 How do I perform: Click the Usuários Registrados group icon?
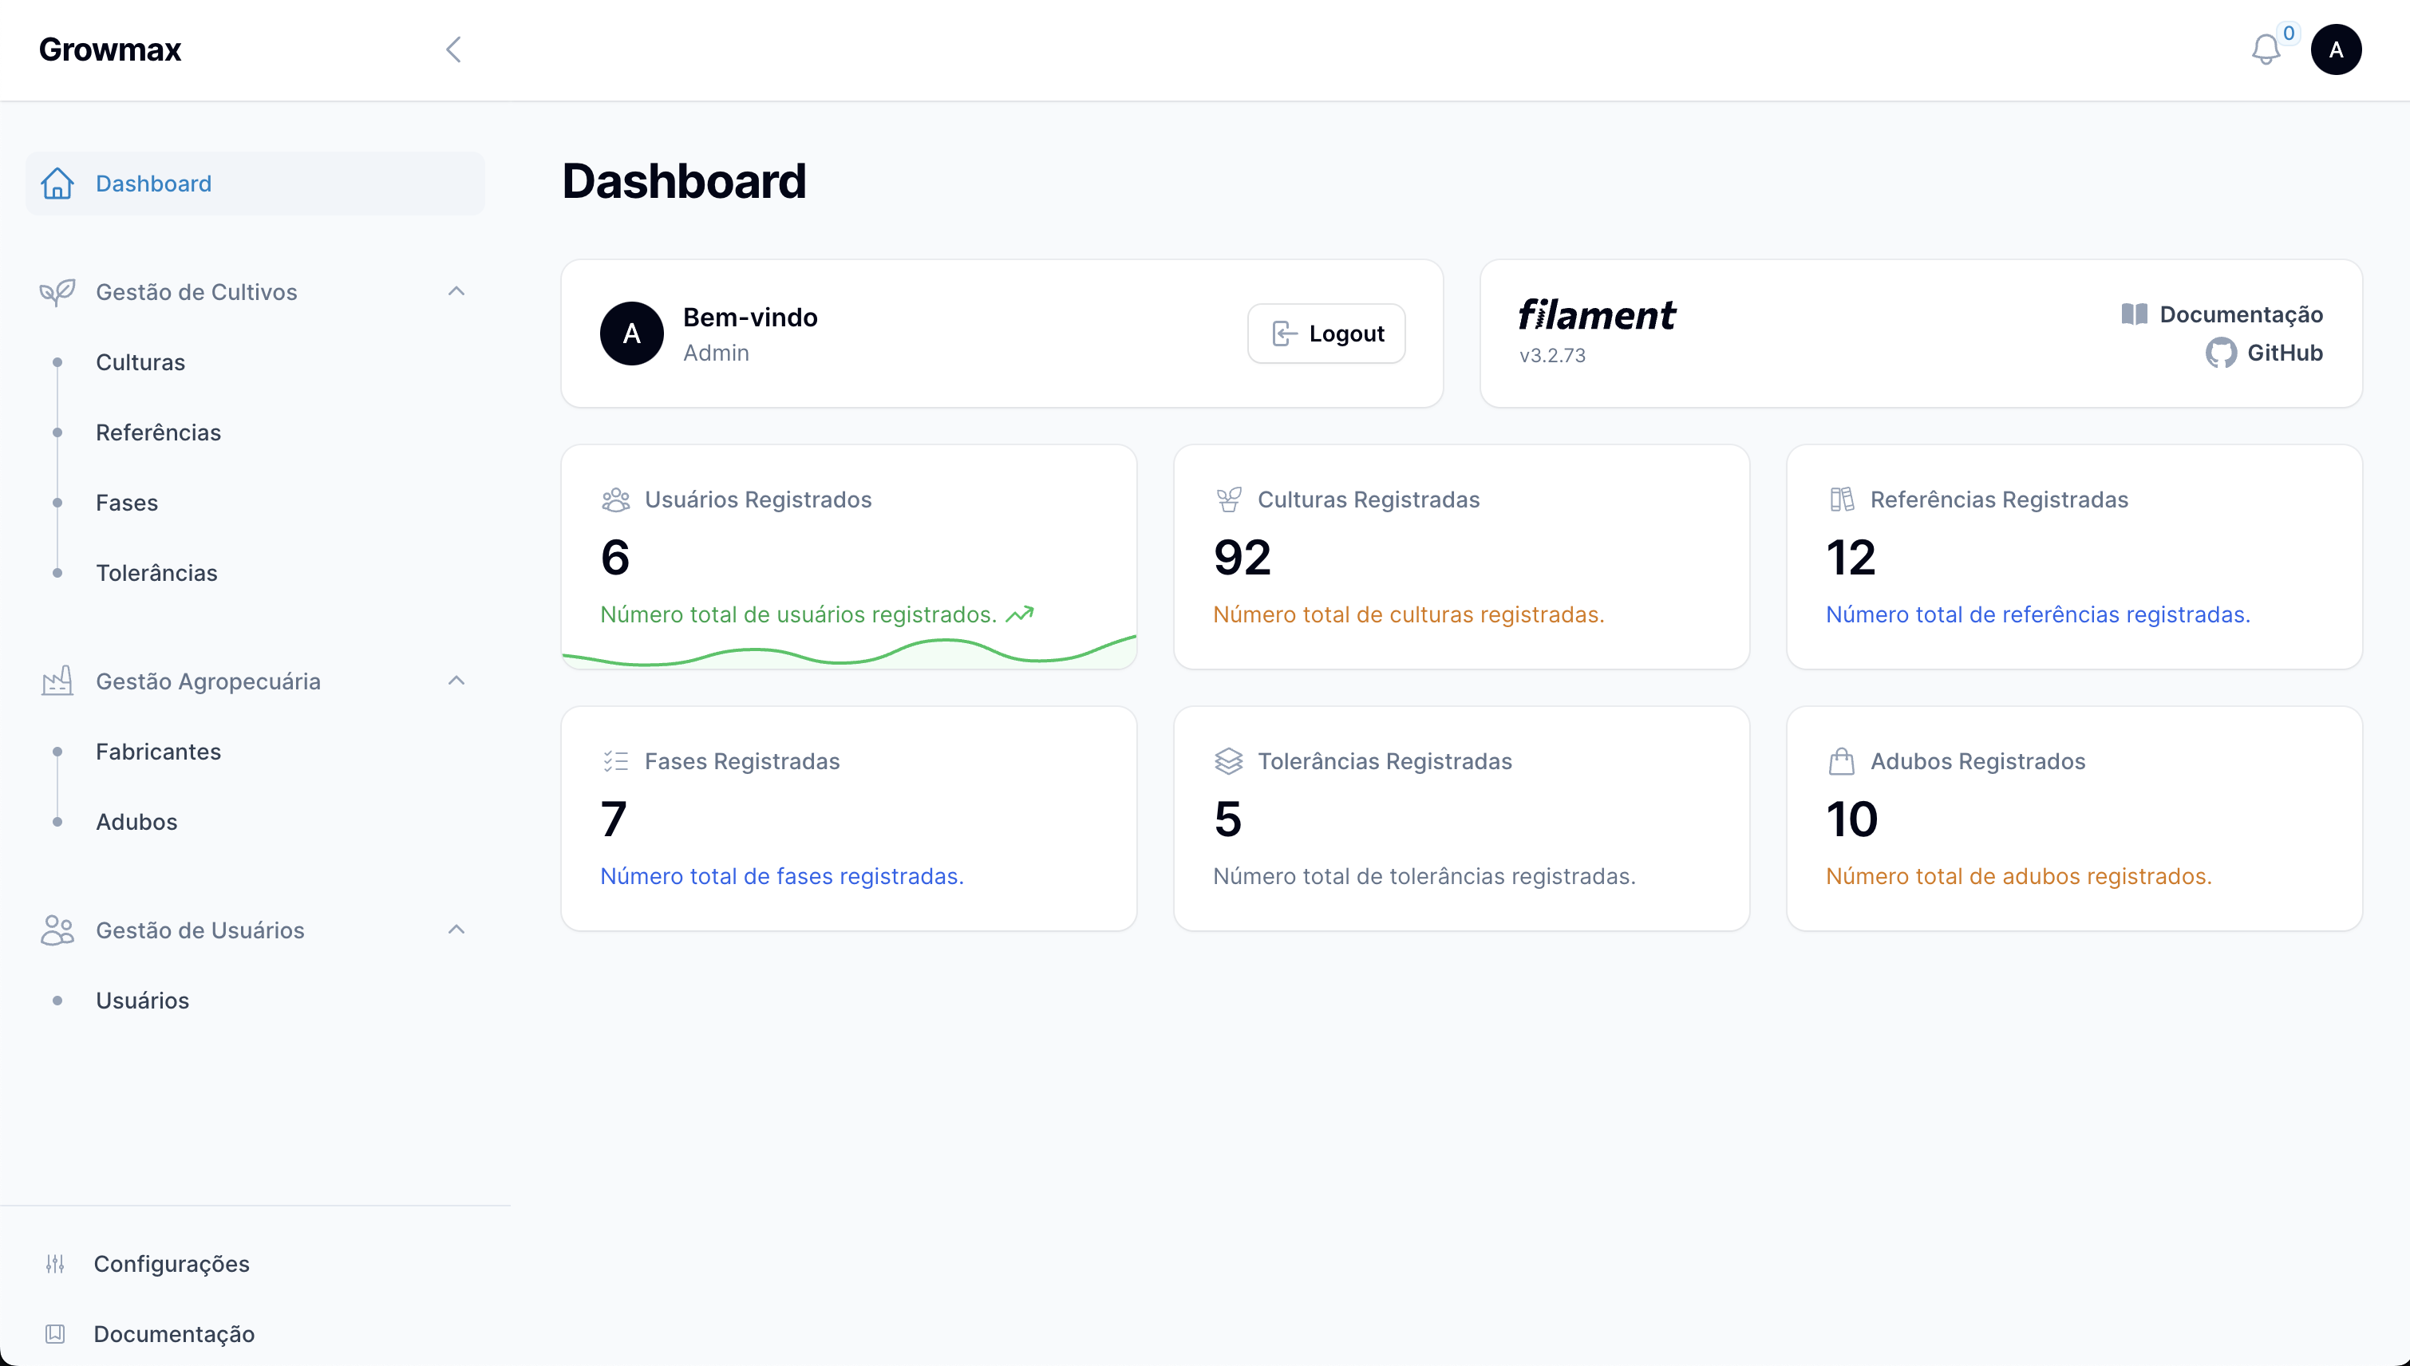pos(615,500)
